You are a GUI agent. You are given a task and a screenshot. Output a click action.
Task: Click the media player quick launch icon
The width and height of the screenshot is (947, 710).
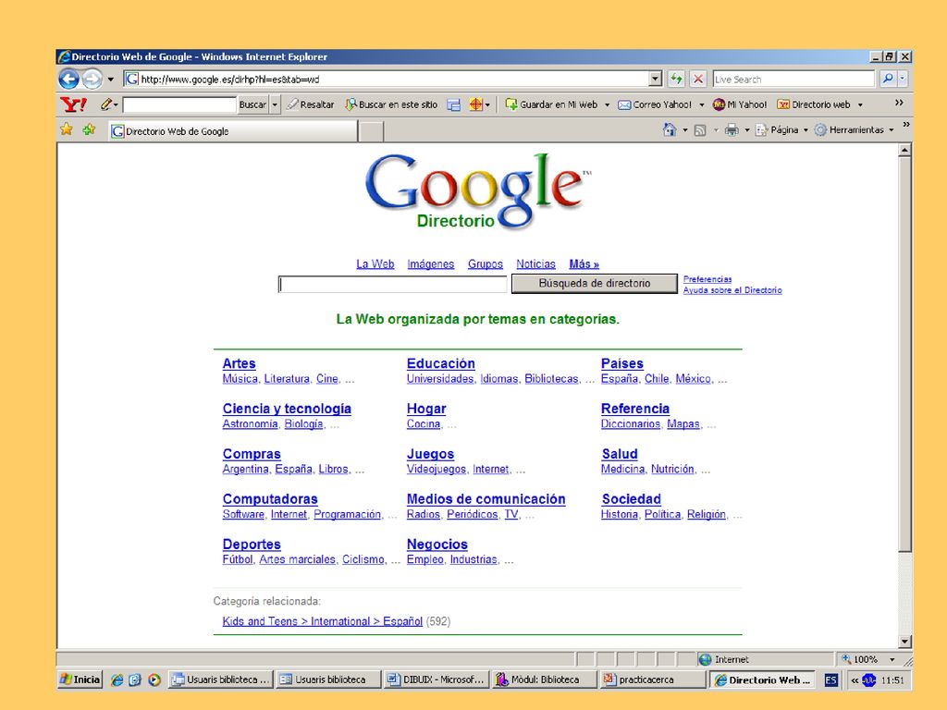pyautogui.click(x=154, y=679)
